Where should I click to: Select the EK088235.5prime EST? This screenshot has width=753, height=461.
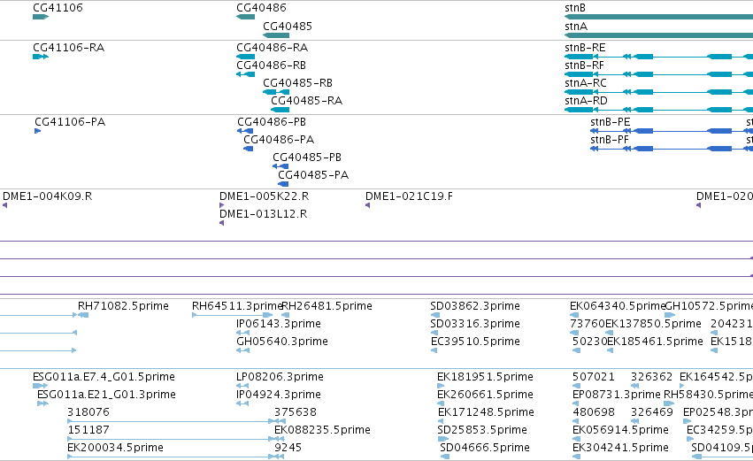(x=280, y=439)
